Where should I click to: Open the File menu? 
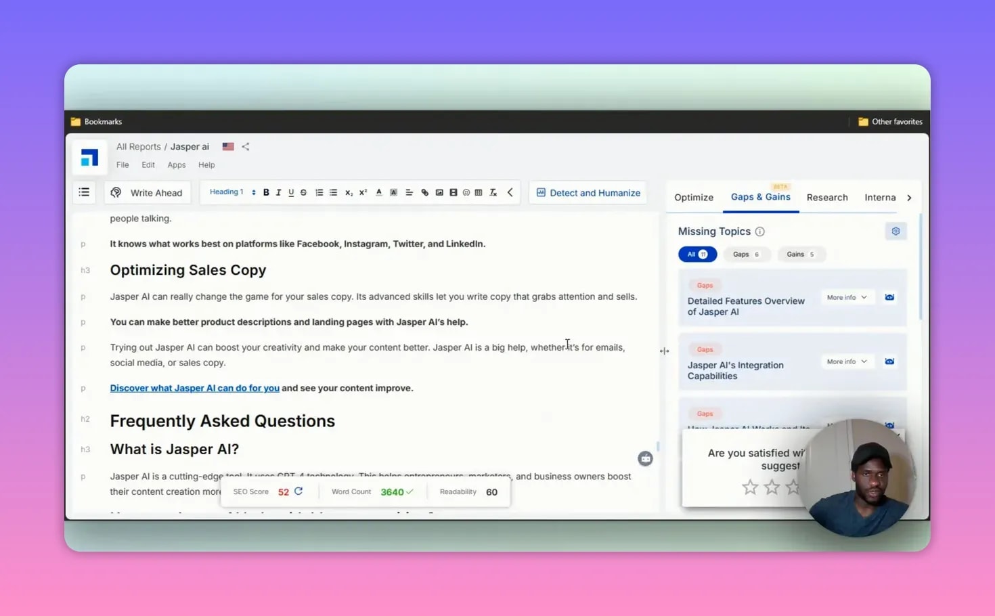[x=123, y=165]
